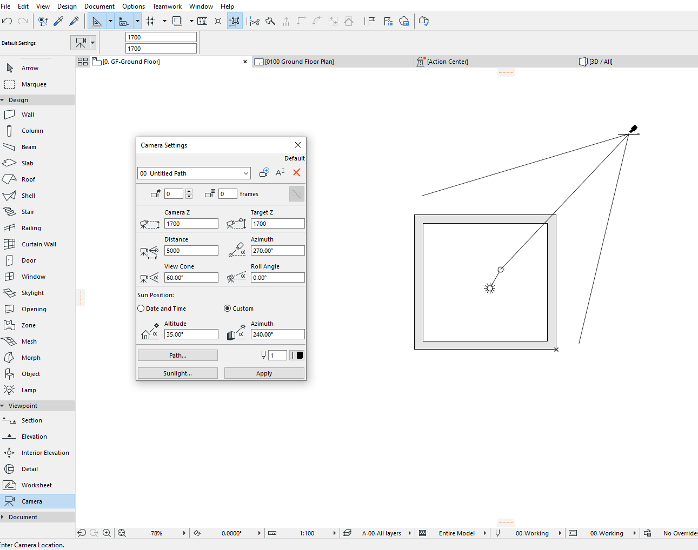Select the Date and Time radio button
The image size is (698, 550).
[140, 308]
